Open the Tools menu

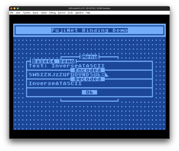[70, 13]
